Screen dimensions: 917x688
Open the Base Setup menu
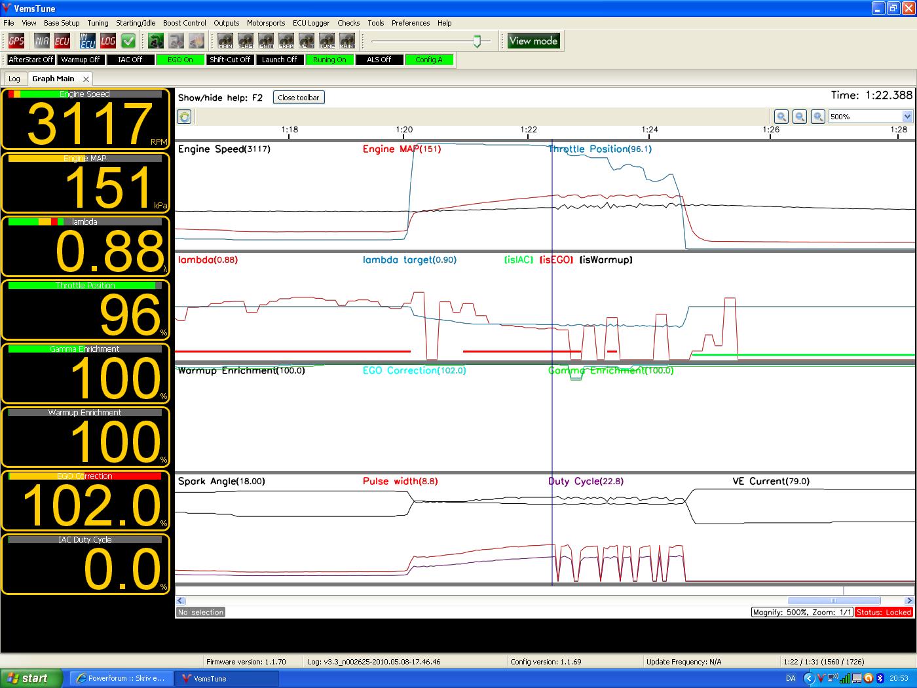62,23
